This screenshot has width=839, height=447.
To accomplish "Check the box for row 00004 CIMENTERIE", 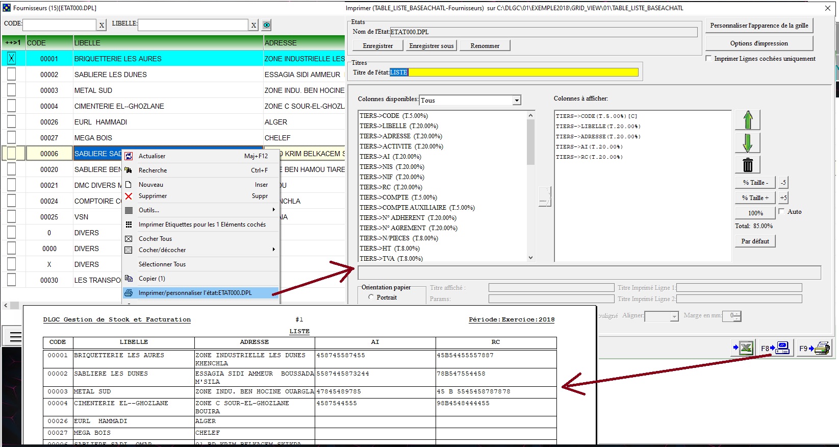I will pos(11,106).
